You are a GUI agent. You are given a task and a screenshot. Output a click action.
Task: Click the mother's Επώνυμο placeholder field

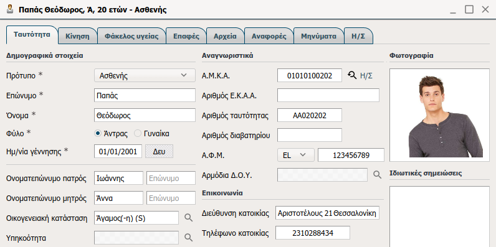click(171, 198)
